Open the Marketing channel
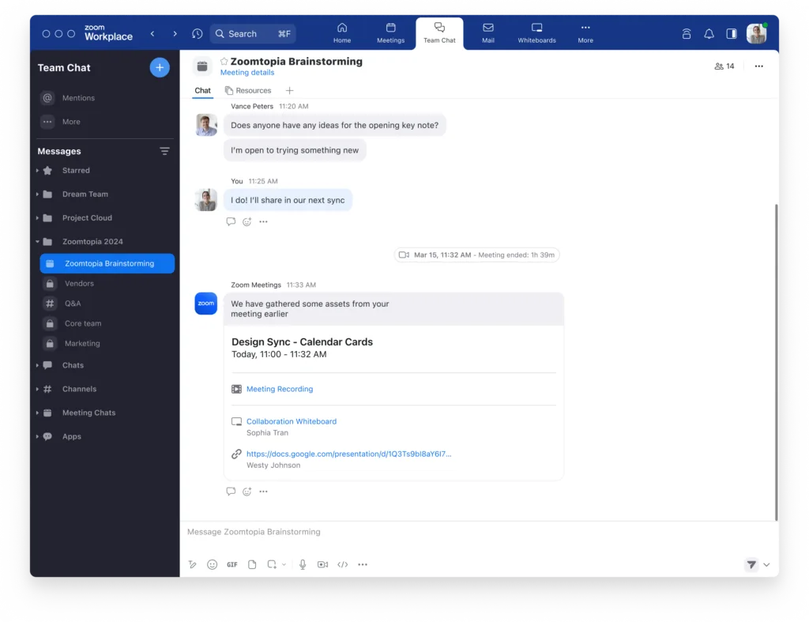The height and width of the screenshot is (622, 809). [82, 343]
